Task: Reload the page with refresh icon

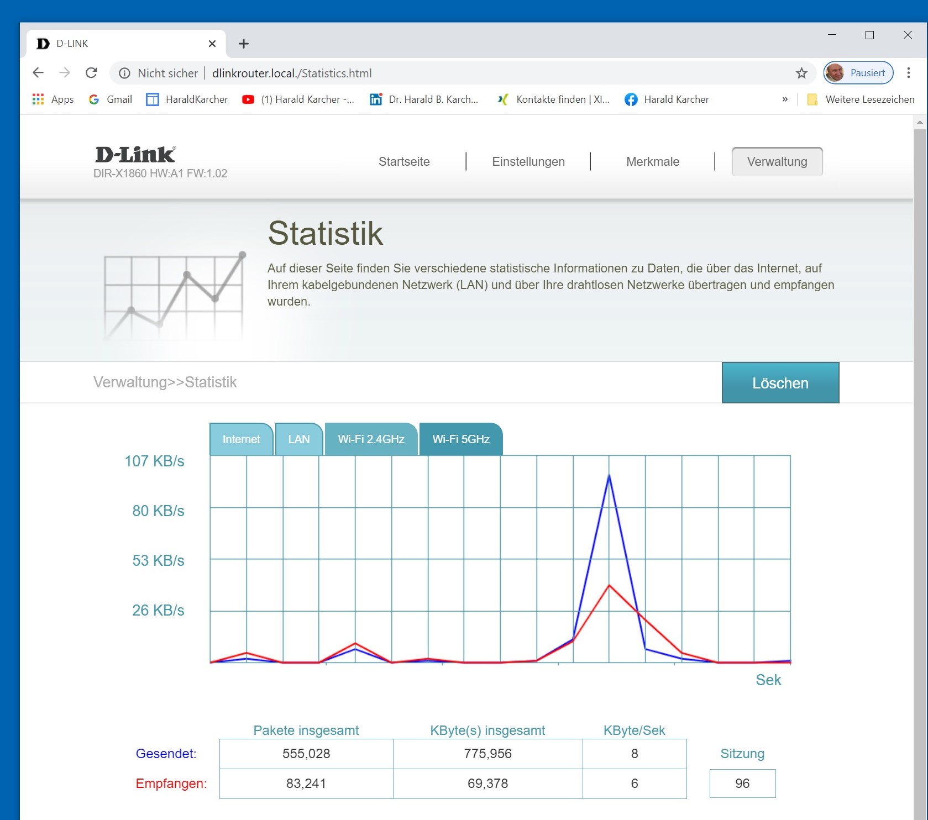Action: 92,73
